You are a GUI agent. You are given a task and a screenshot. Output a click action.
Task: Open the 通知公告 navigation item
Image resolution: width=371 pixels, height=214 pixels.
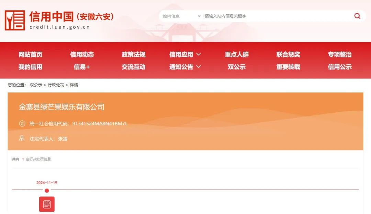[181, 67]
